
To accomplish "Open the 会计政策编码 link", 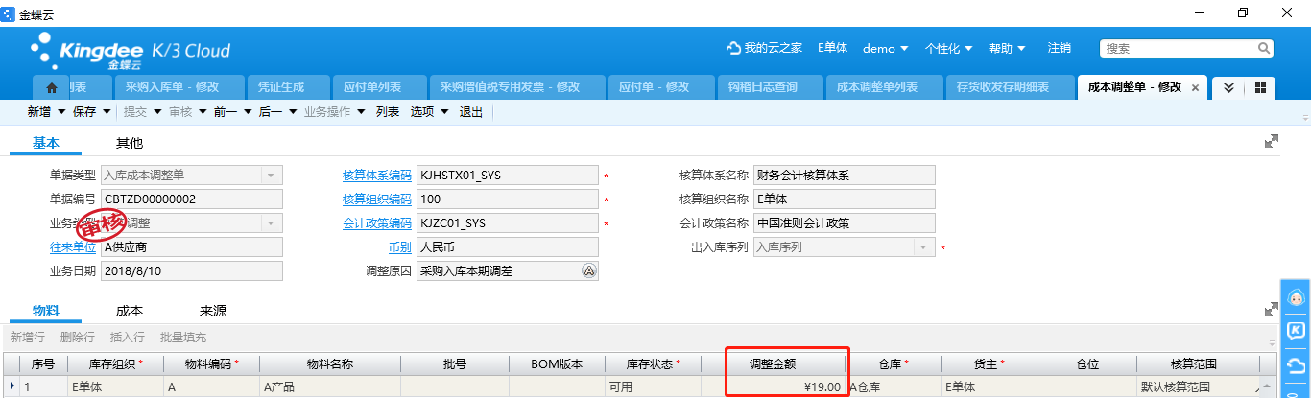I will tap(377, 223).
